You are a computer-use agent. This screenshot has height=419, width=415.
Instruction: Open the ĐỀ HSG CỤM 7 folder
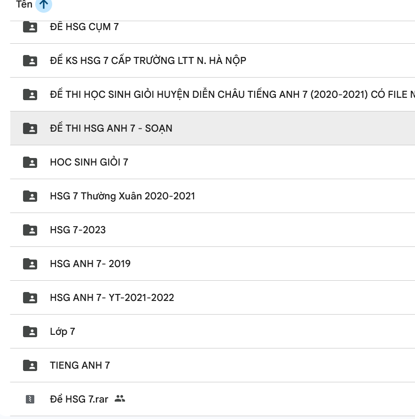click(x=84, y=27)
